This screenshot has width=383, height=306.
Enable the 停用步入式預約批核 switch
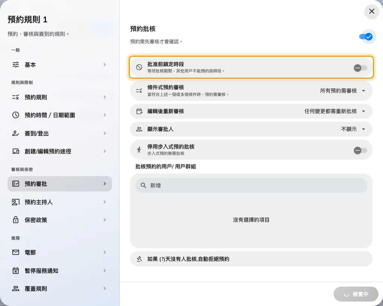click(x=360, y=150)
